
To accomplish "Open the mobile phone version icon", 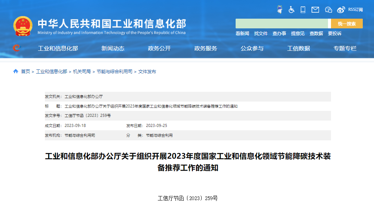I will click(303, 10).
